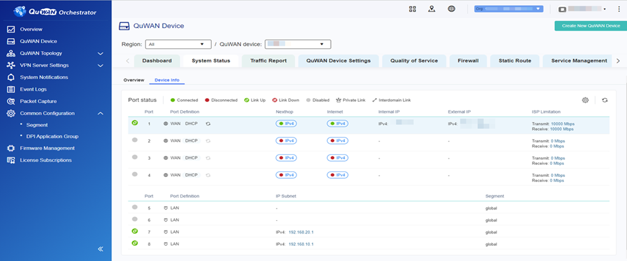
Task: Select the Device Info sub-tab
Action: [x=166, y=80]
